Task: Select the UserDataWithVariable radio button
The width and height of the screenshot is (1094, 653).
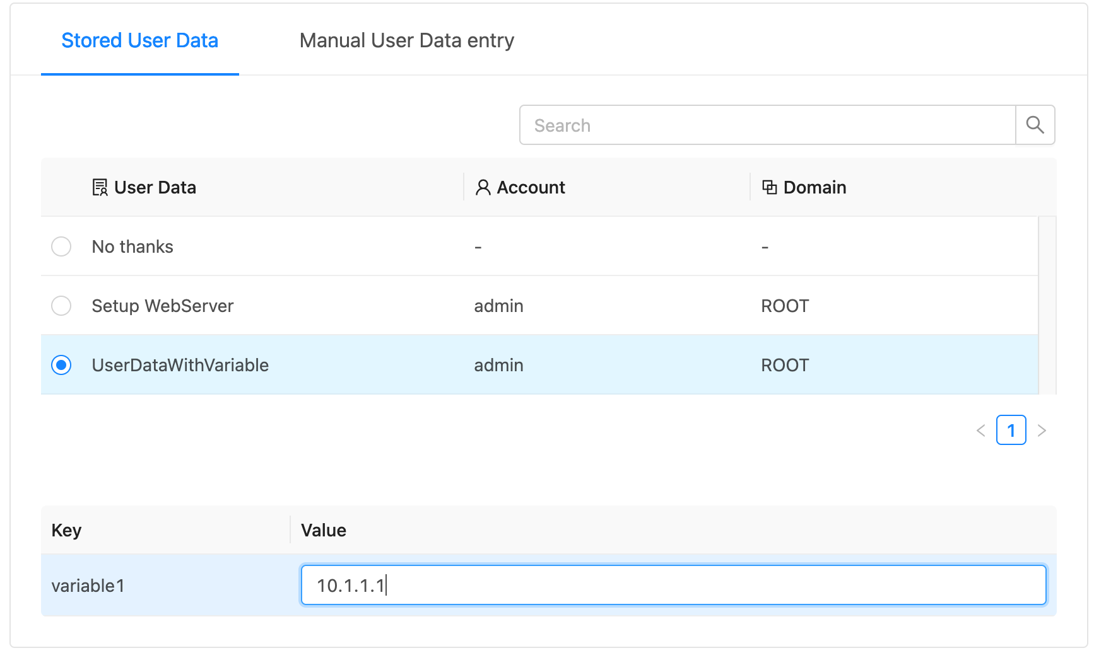Action: (61, 365)
